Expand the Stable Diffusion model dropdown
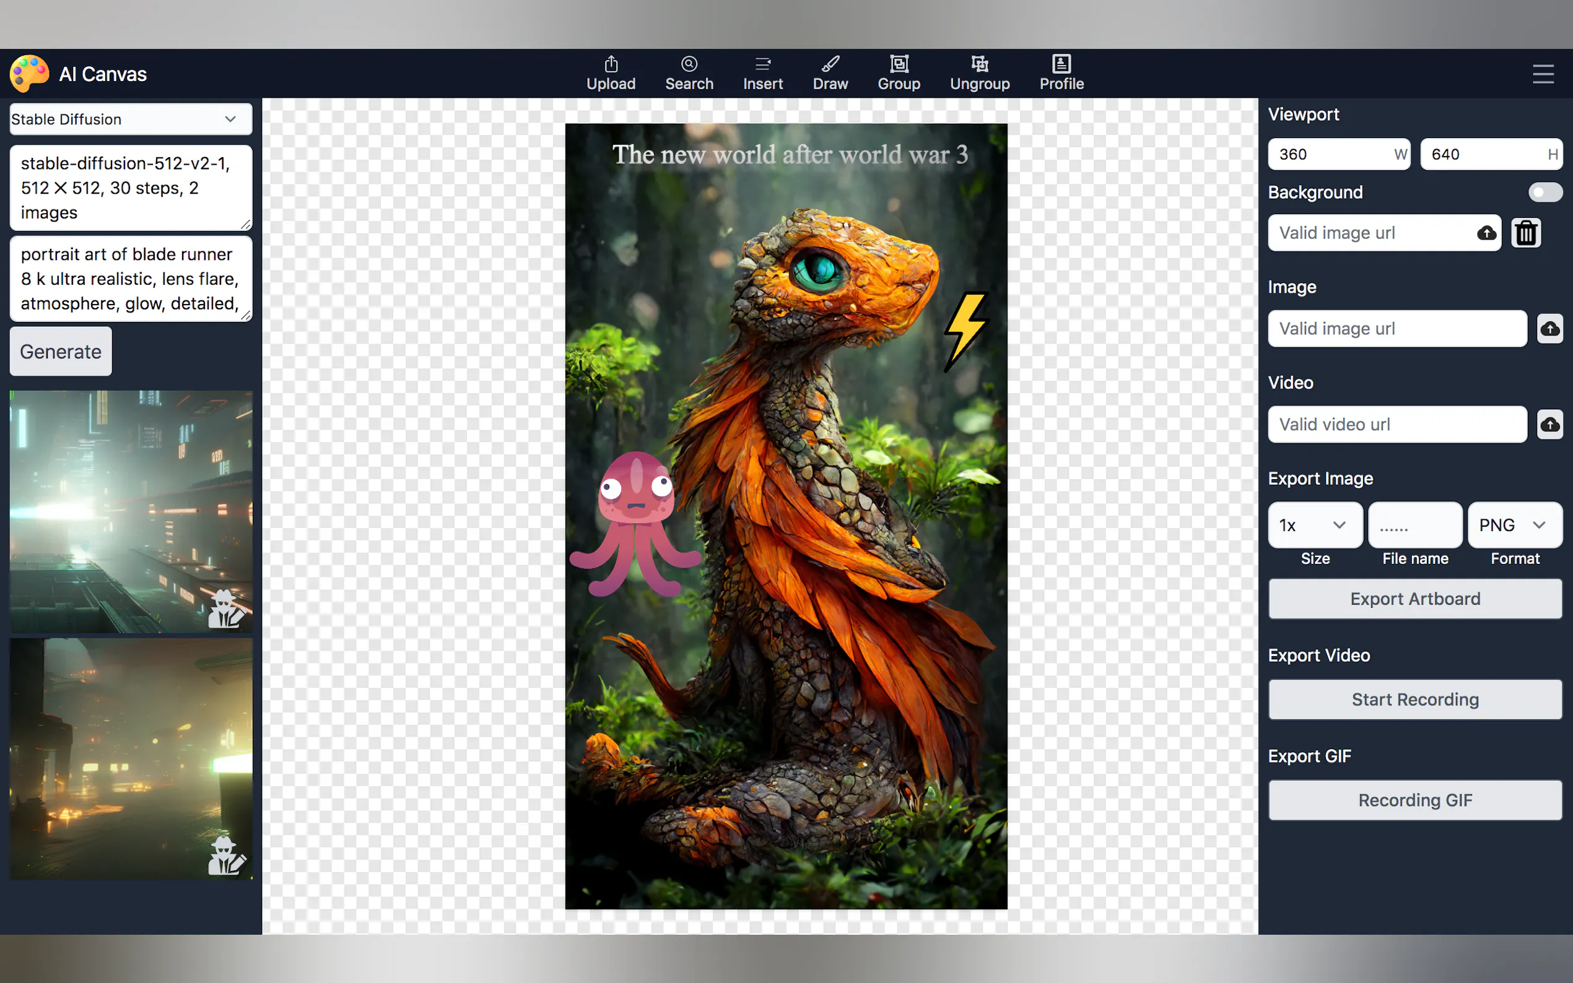This screenshot has width=1573, height=983. (131, 119)
